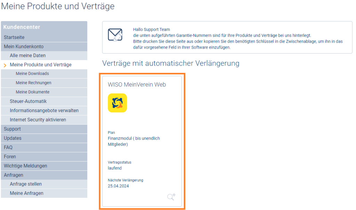Screen dimensions: 356x210
Task: Open the FAQ page
Action: pyautogui.click(x=44, y=148)
